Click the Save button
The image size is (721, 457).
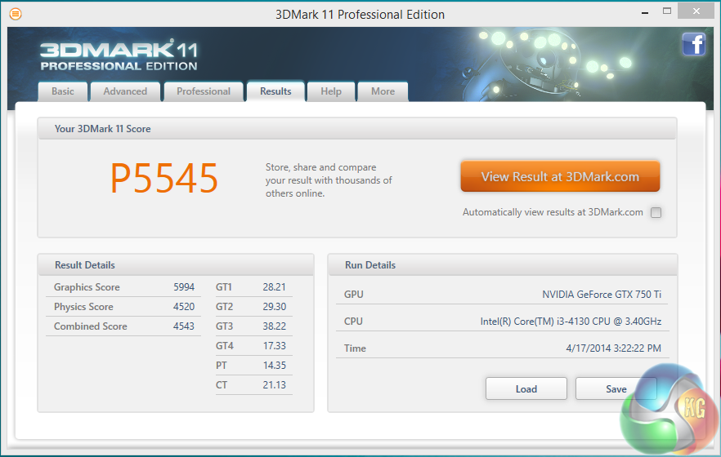click(616, 388)
